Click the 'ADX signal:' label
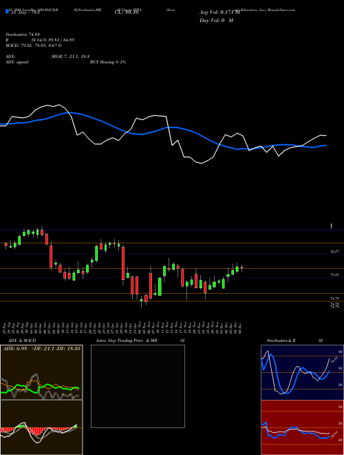The height and width of the screenshot is (455, 344). [17, 62]
